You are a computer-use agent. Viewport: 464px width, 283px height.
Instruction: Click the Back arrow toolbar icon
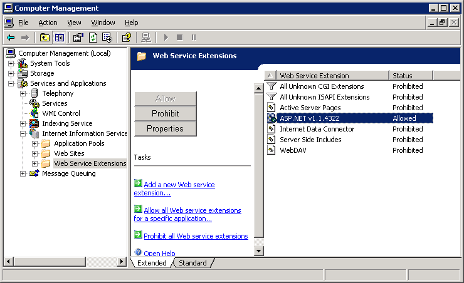tap(11, 38)
